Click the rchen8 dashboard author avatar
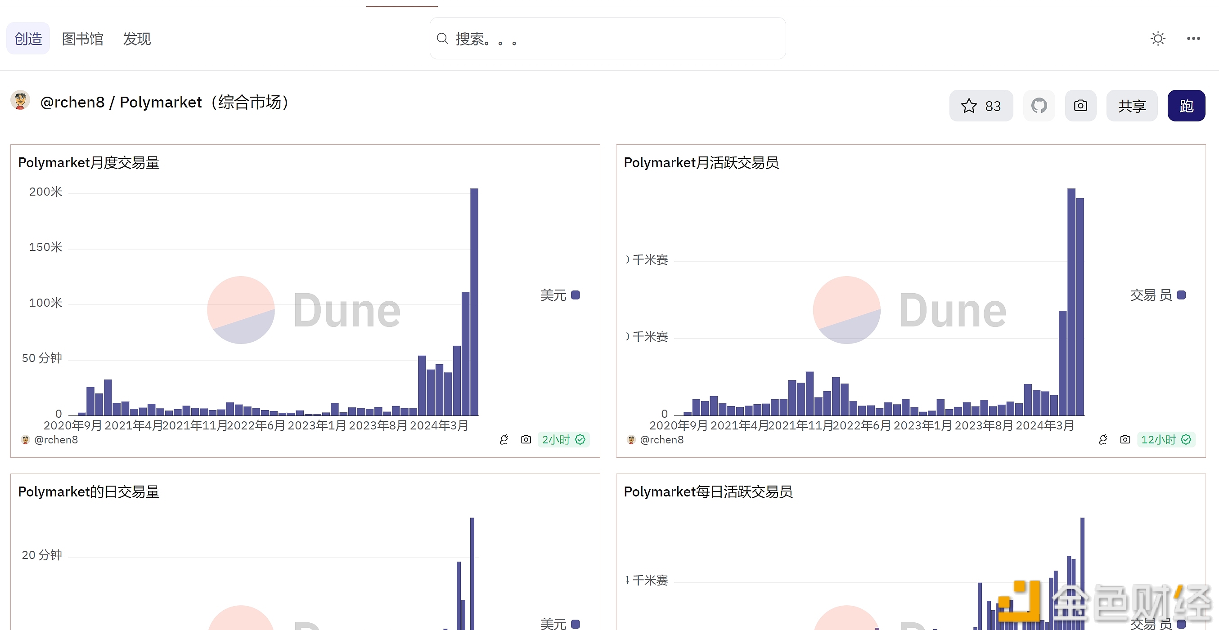1219x630 pixels. pos(20,100)
